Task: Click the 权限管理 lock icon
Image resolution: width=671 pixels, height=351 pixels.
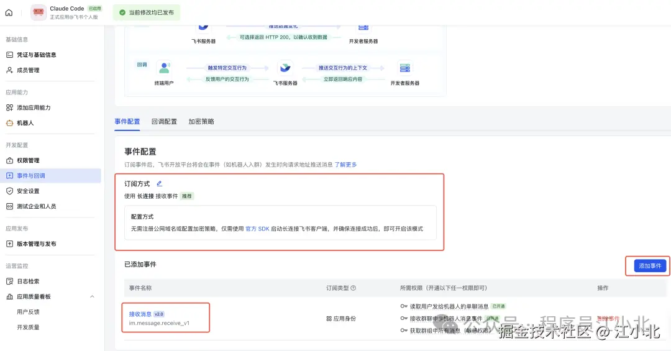Action: coord(9,160)
